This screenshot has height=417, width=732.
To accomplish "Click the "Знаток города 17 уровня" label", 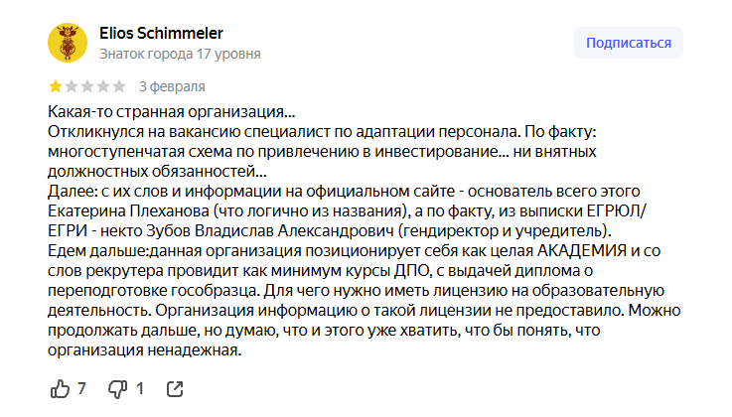I will 180,54.
